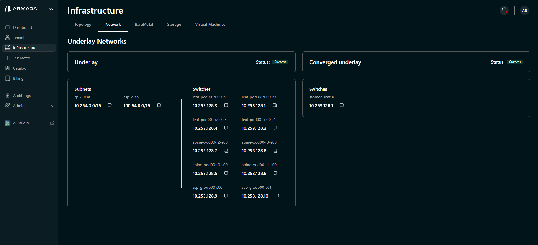Copy spine-pod00-r3-s00 IP address
Screen dimensions: 538x245
click(x=275, y=151)
